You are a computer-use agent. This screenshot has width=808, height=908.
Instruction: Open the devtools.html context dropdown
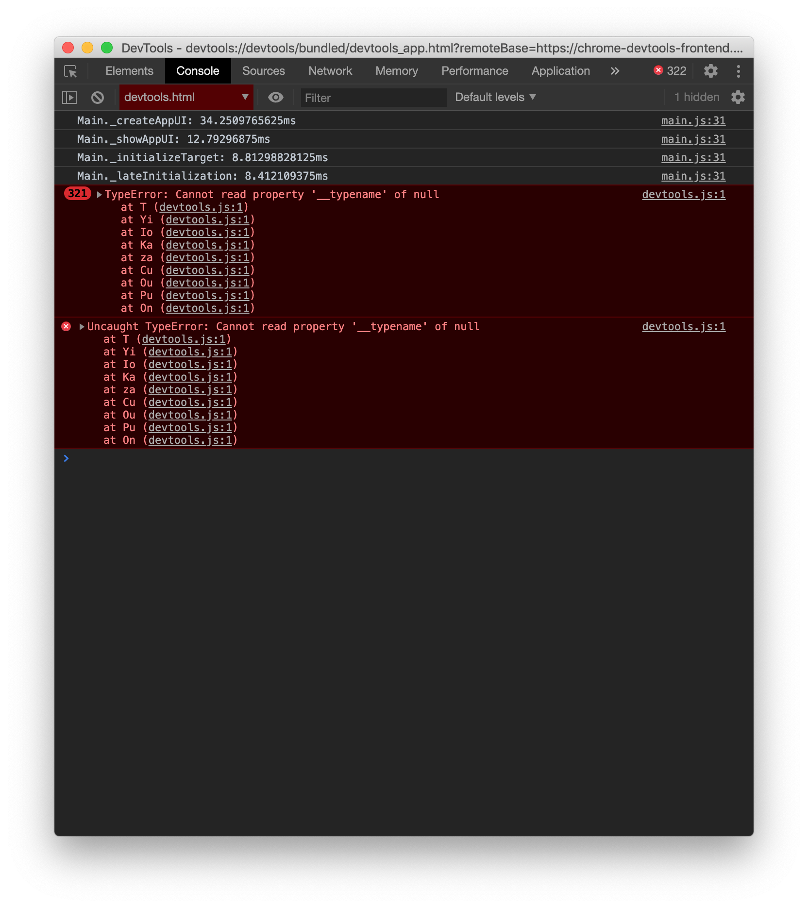tap(186, 97)
